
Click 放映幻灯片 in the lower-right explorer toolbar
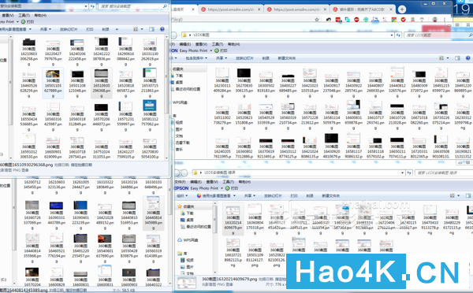tap(273, 196)
